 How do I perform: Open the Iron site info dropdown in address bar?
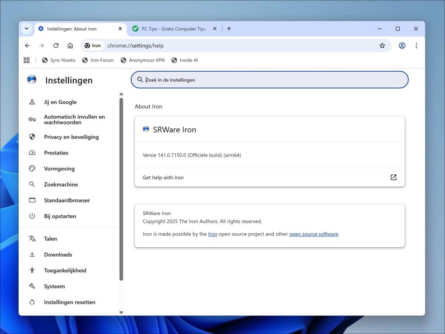pyautogui.click(x=93, y=45)
